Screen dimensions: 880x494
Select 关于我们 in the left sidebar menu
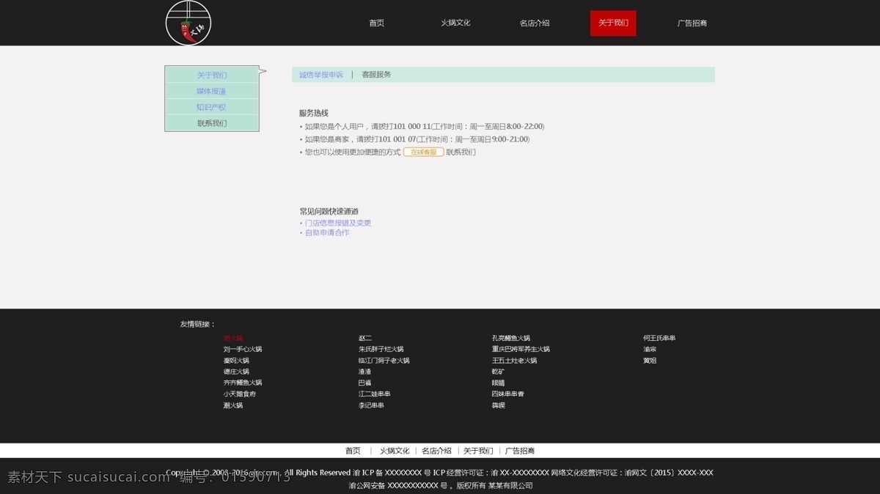pos(212,75)
